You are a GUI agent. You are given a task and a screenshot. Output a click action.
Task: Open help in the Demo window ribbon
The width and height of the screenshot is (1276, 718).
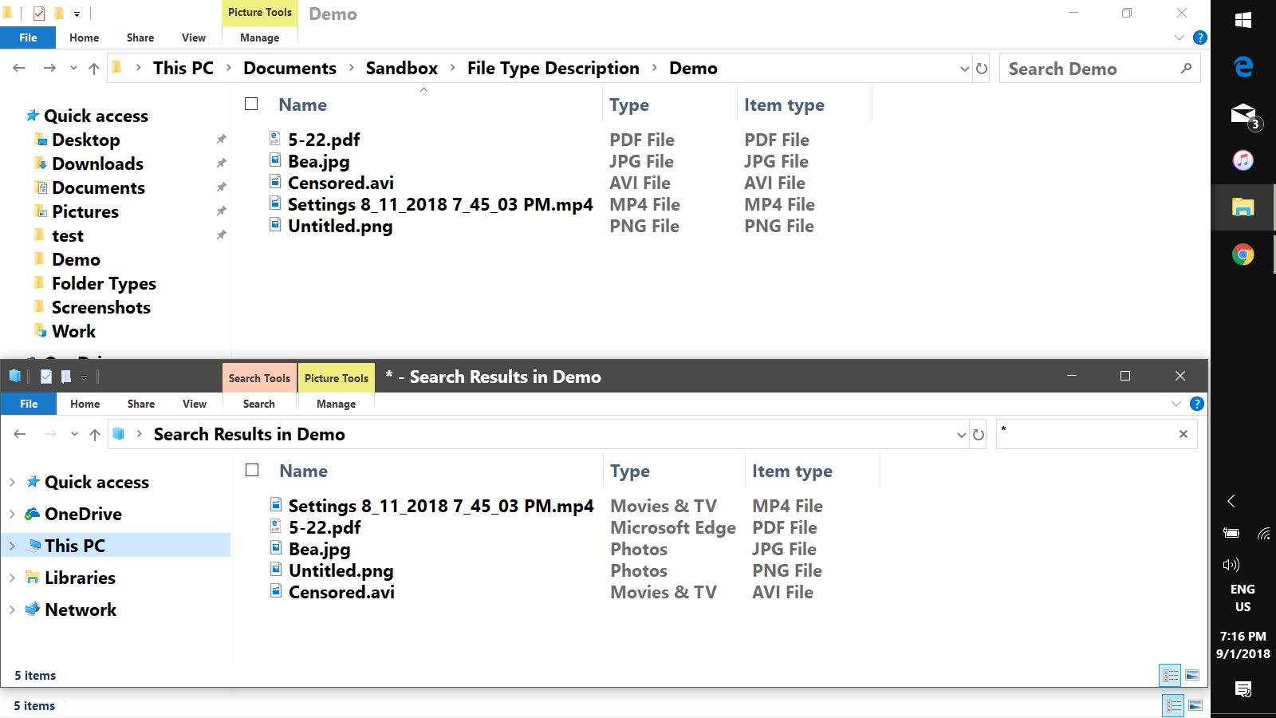point(1199,37)
